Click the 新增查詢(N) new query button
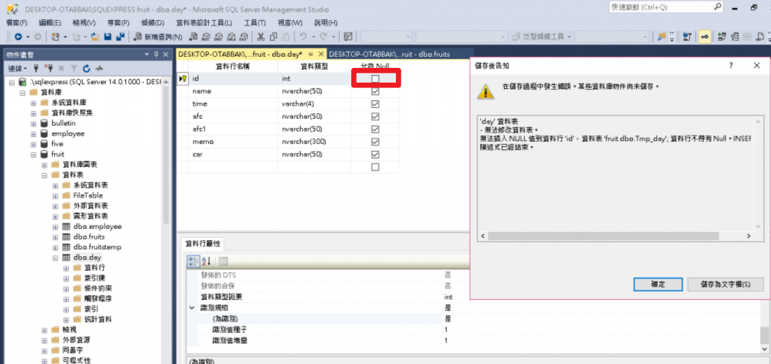Viewport: 771px width, 364px height. (158, 37)
